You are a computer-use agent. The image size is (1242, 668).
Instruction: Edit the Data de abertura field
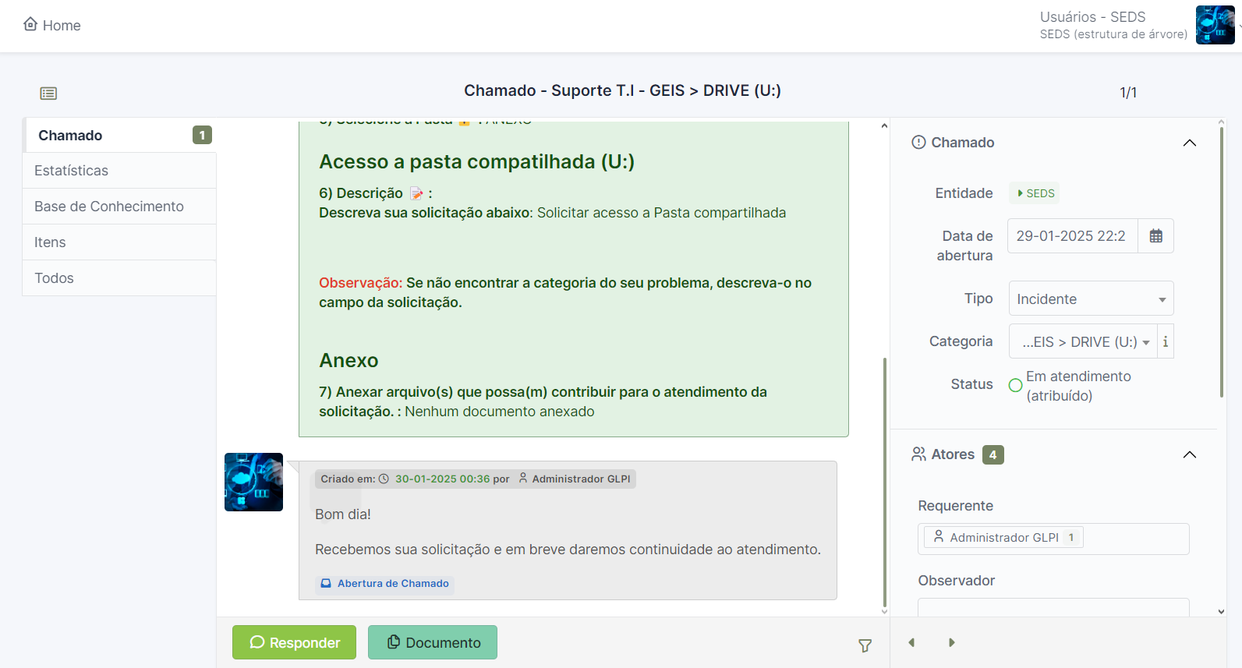pos(1072,236)
